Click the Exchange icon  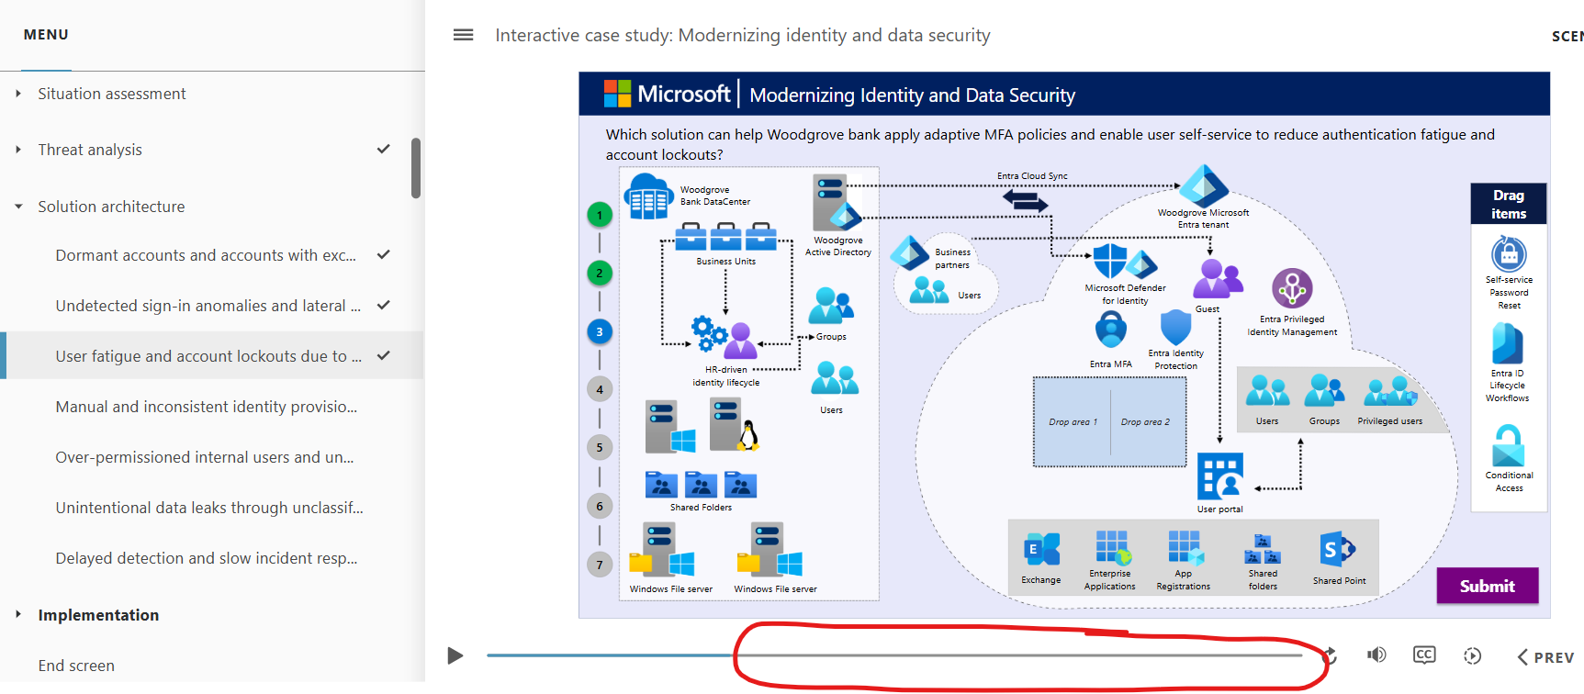pos(1041,550)
